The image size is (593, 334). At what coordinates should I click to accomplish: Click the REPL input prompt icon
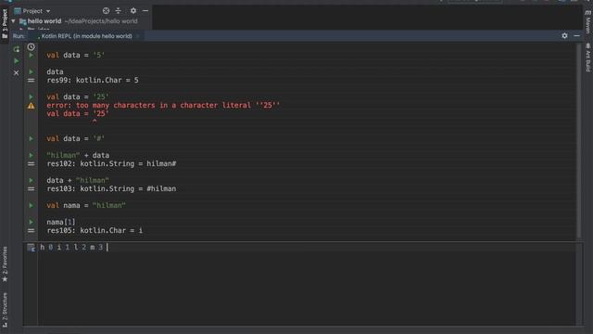click(x=31, y=248)
